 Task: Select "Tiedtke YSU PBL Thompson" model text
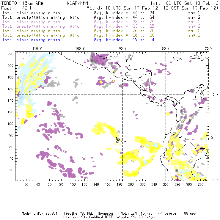tap(88, 213)
